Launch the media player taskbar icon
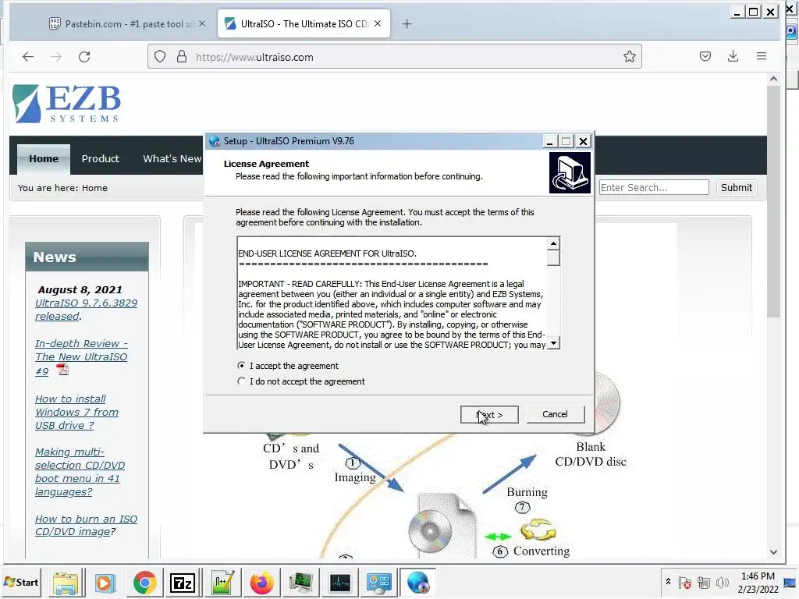The width and height of the screenshot is (799, 599). point(105,582)
